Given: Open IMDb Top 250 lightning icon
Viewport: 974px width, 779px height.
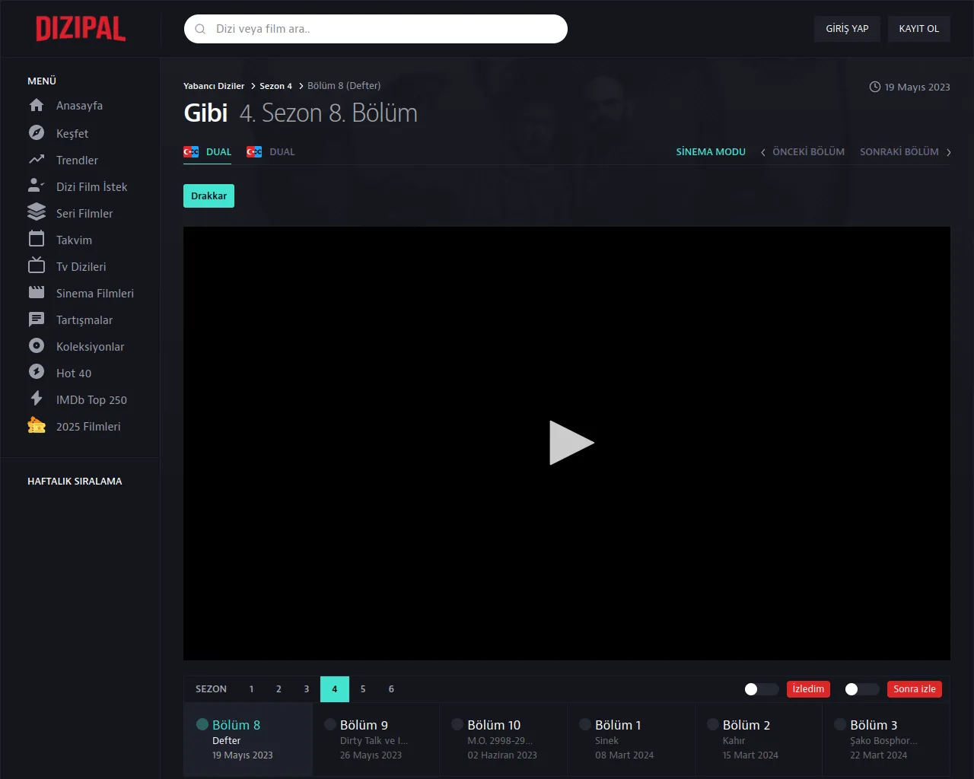Looking at the screenshot, I should click(x=37, y=399).
